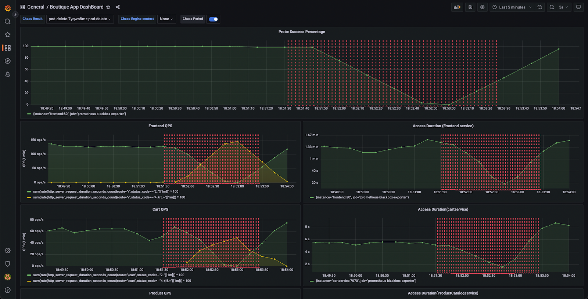Open the Last 5 minutes time picker
588x299 pixels.
coord(512,7)
